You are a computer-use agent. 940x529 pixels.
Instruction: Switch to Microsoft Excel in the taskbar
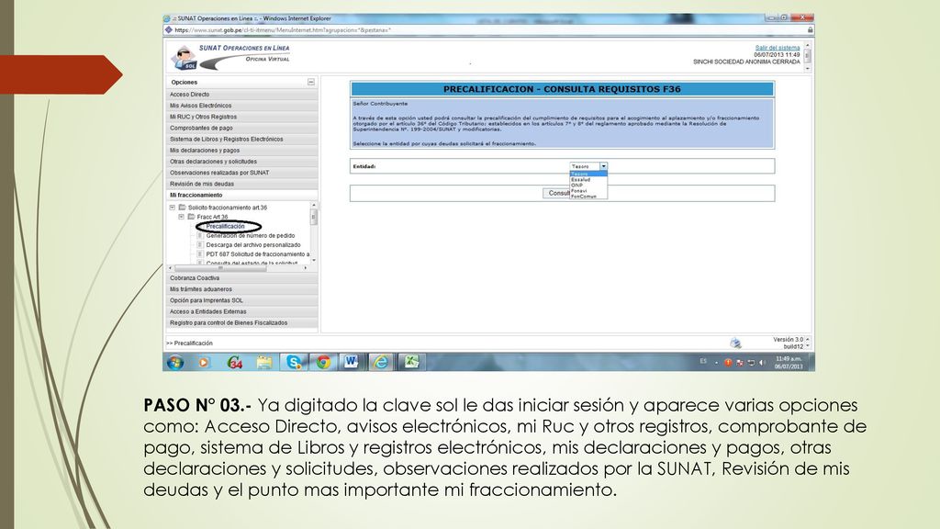[x=411, y=362]
